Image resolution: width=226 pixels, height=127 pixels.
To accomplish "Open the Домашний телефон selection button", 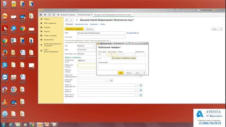I will tap(107, 80).
